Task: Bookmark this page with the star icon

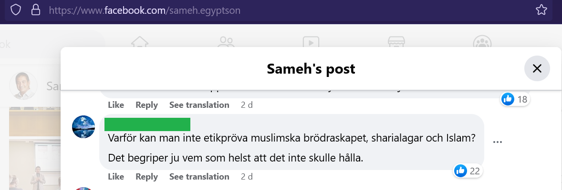Action: pyautogui.click(x=541, y=10)
